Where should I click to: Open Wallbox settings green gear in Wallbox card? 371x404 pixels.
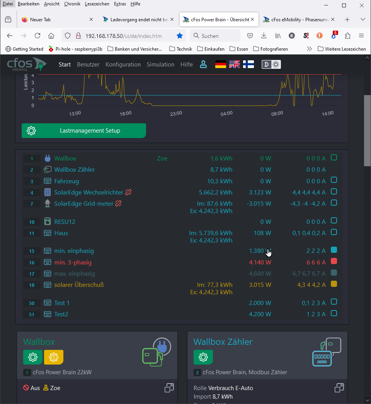click(33, 357)
